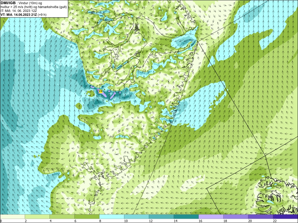This screenshot has height=223, width=298.
Task: Click the 16-18 m/s lavender legend swatch
Action: (x=211, y=216)
